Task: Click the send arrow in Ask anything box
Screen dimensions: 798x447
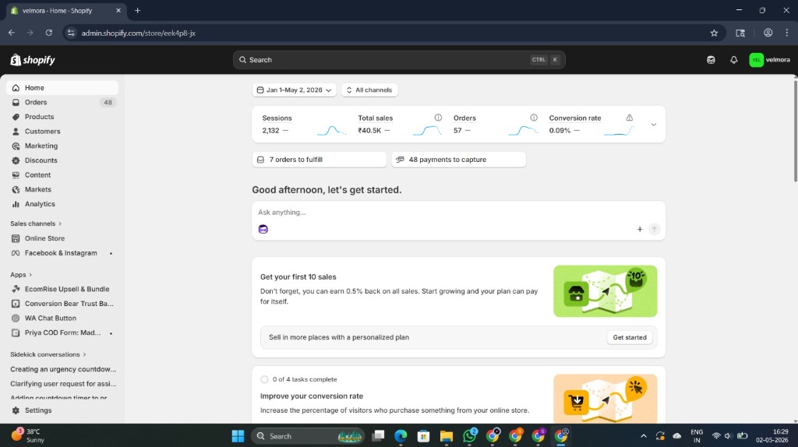Action: pos(655,230)
